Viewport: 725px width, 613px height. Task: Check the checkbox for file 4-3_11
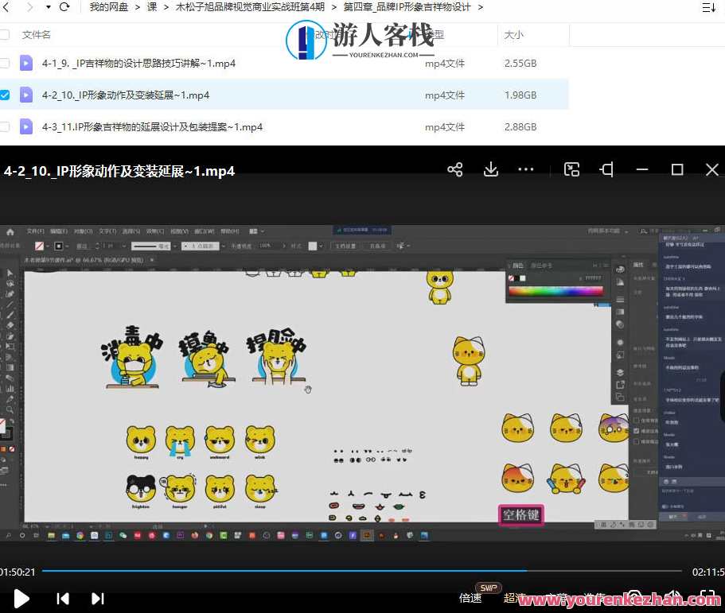click(x=6, y=126)
